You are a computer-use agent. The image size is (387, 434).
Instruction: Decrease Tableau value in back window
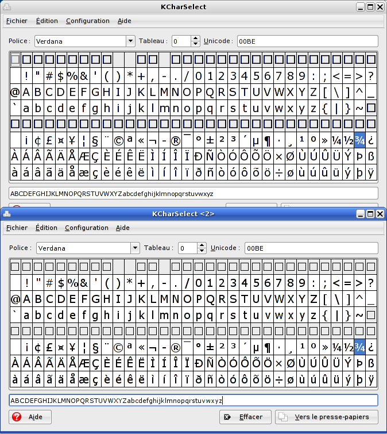(x=195, y=44)
